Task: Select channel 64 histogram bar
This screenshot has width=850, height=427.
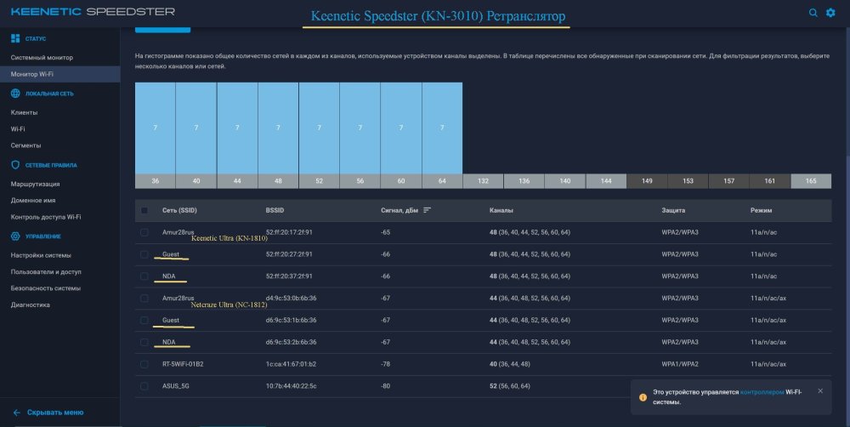Action: click(442, 128)
